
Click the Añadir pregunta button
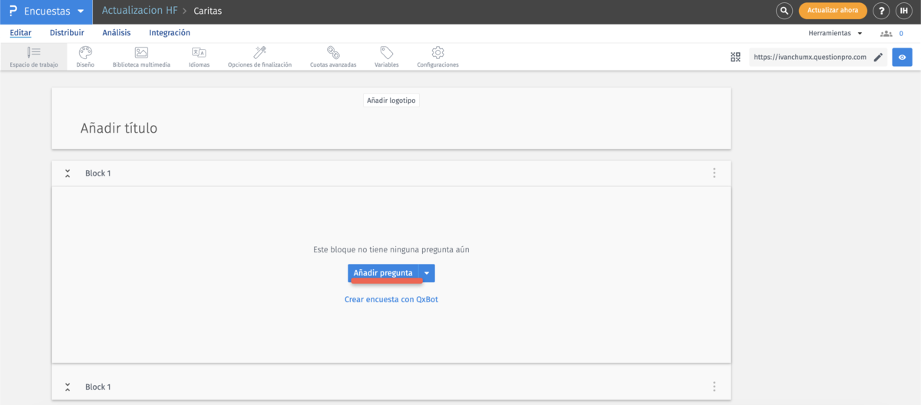point(384,273)
